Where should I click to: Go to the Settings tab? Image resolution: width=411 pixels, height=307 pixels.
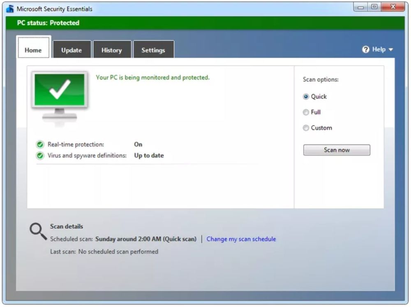(153, 50)
